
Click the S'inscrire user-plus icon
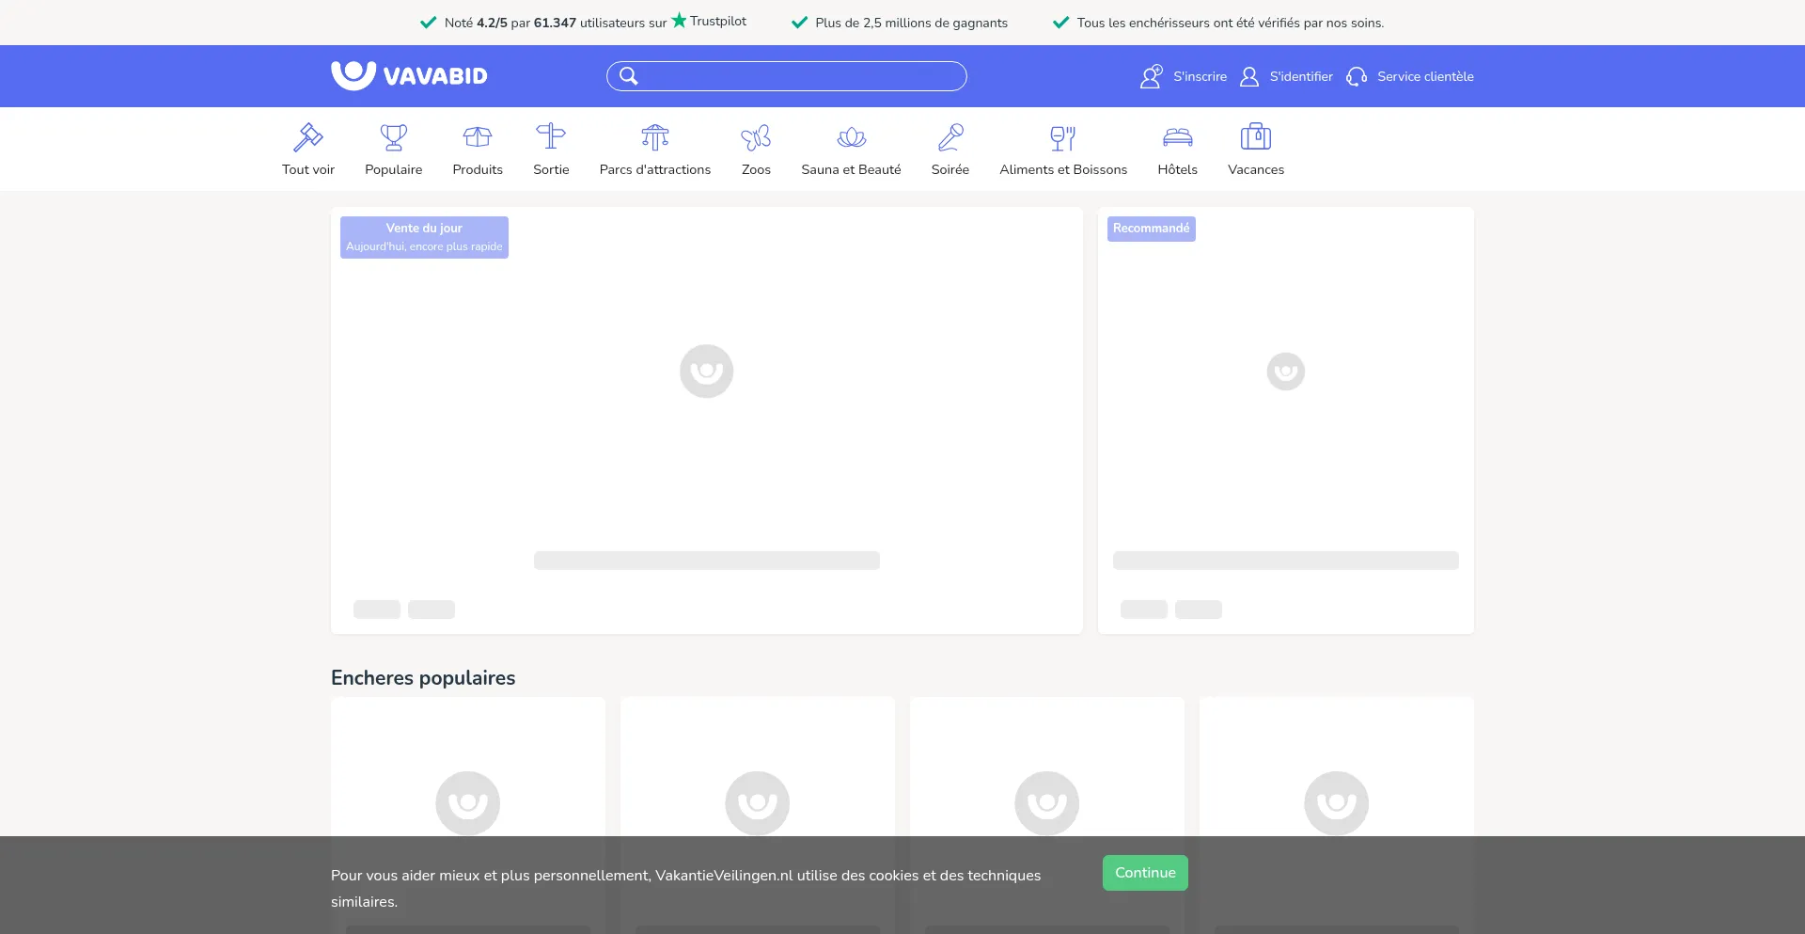point(1152,76)
